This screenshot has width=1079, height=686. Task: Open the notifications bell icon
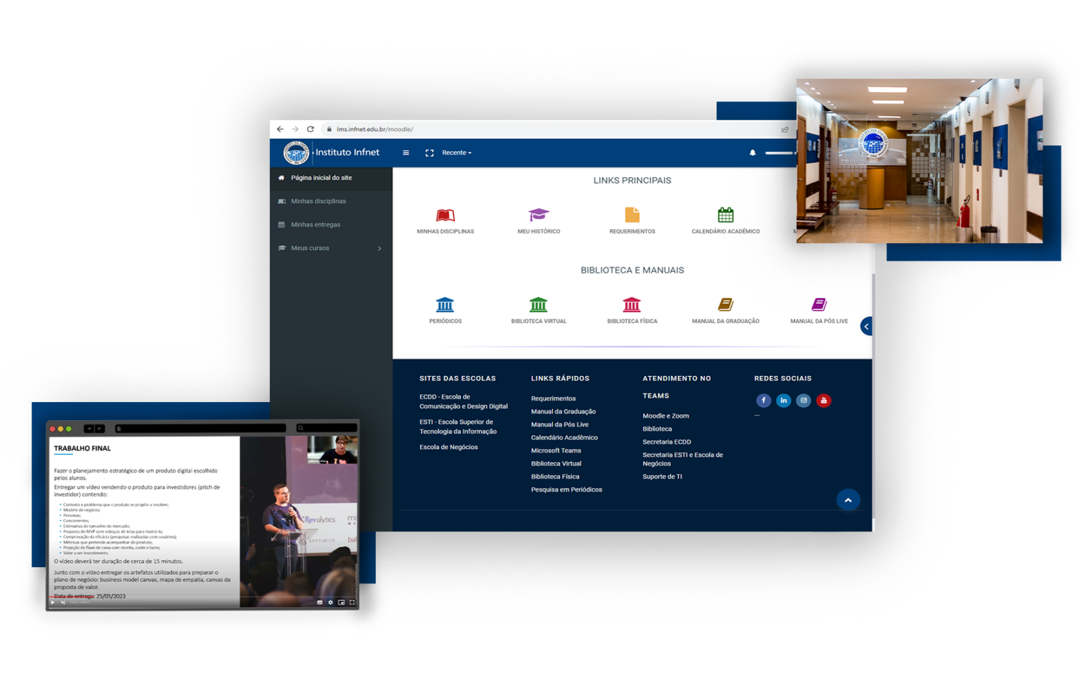pos(752,153)
